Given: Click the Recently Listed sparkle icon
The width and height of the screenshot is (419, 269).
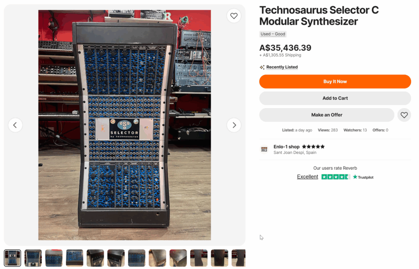Looking at the screenshot, I should (262, 67).
